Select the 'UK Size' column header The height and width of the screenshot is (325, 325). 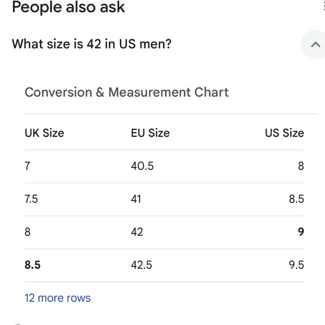[44, 133]
